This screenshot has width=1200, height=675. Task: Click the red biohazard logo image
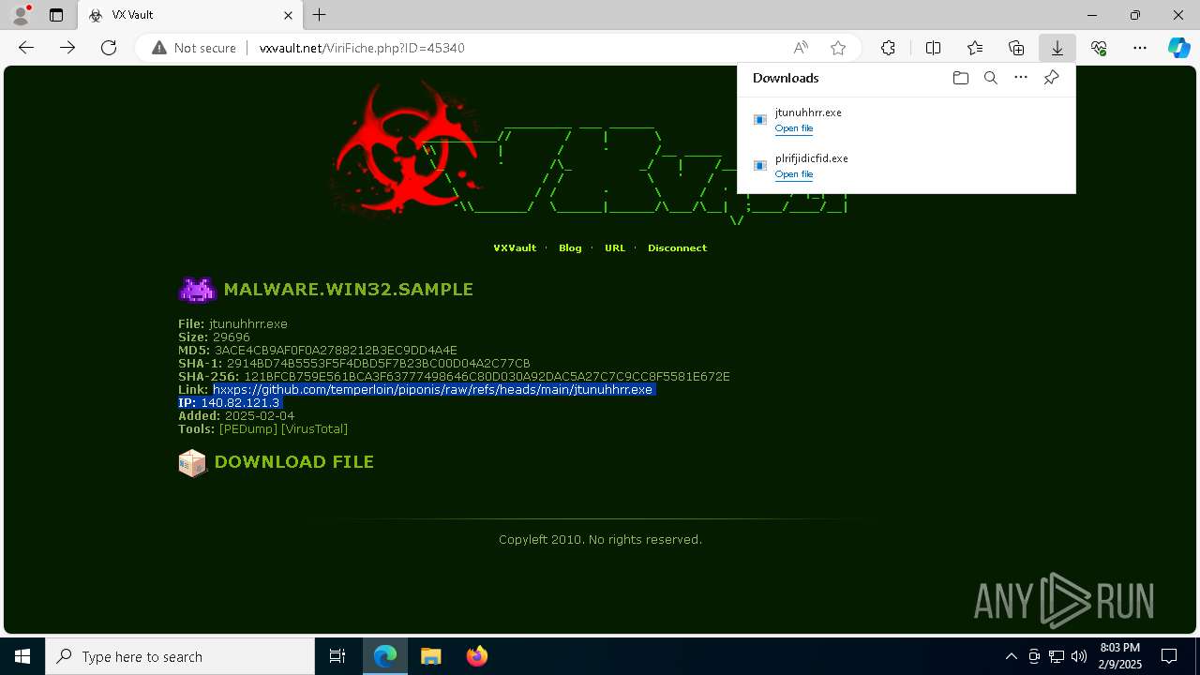[405, 150]
